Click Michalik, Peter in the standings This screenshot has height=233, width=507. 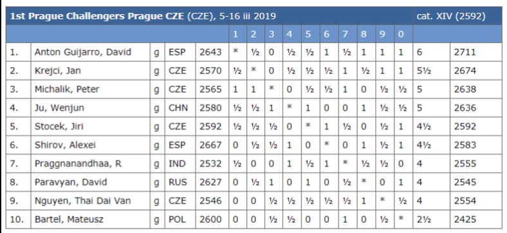click(x=67, y=89)
